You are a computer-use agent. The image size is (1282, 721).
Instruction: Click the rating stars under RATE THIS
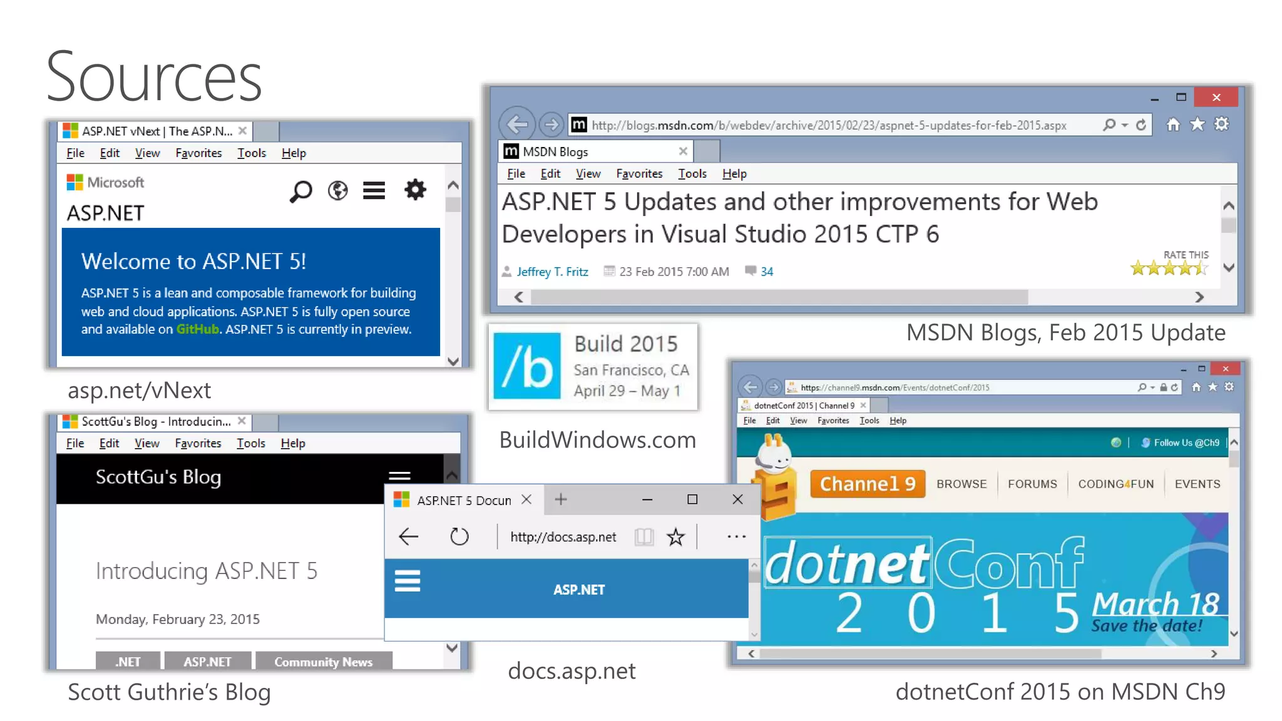(x=1169, y=268)
